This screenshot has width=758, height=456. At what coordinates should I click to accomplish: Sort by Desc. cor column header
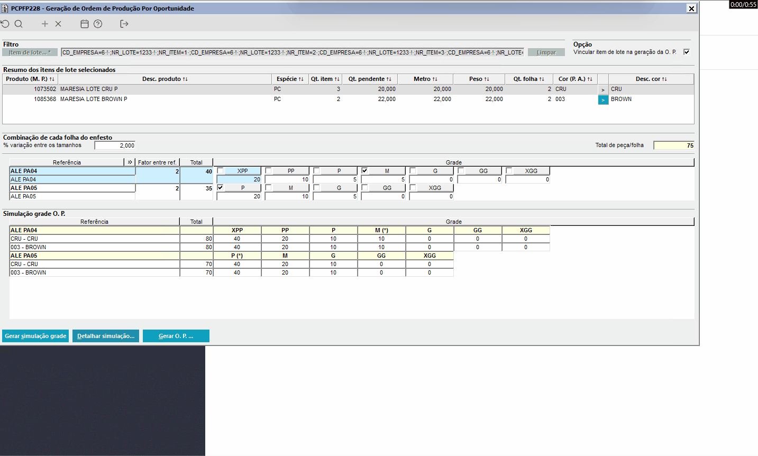pos(651,79)
